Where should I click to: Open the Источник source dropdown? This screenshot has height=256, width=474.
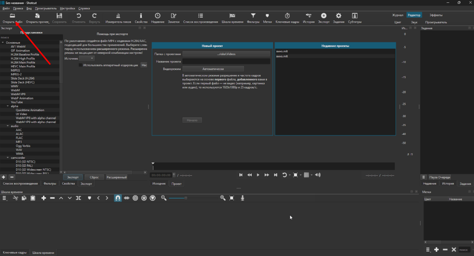[87, 59]
